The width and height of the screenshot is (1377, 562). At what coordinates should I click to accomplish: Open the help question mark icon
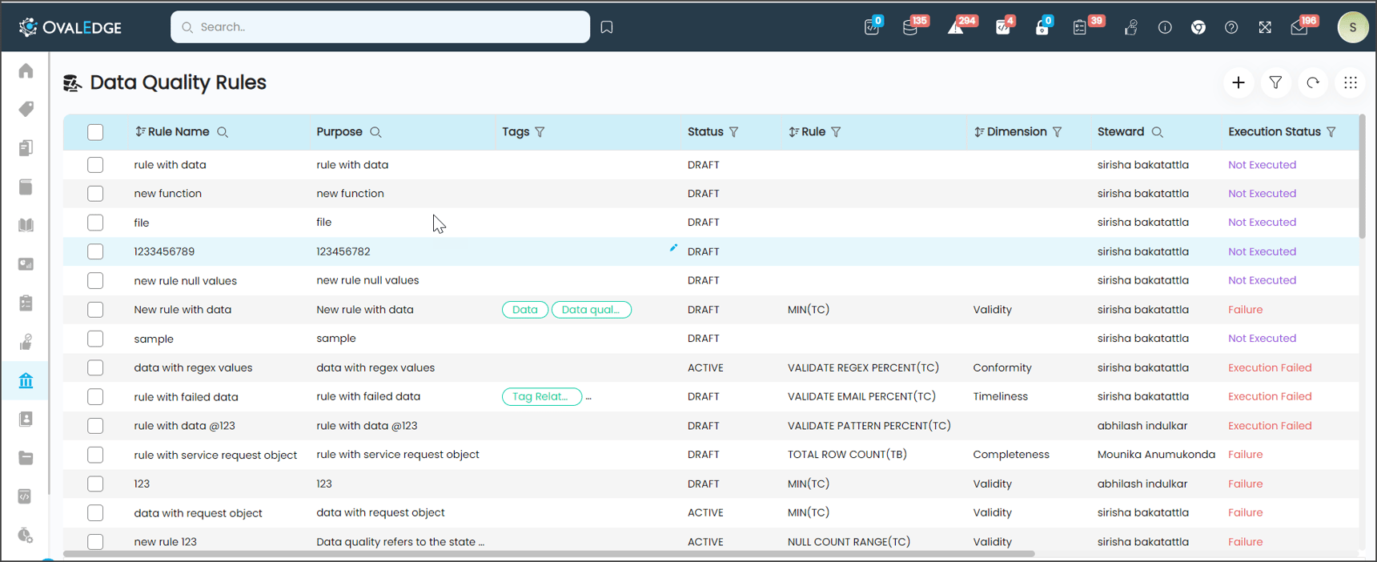coord(1231,27)
